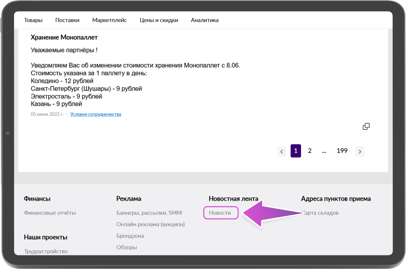Jump to last page 199
The image size is (406, 269).
point(342,151)
